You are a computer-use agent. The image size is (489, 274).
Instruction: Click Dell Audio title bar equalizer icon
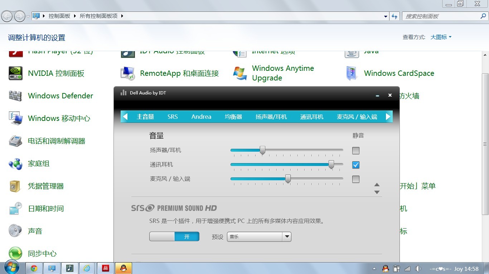pyautogui.click(x=124, y=93)
